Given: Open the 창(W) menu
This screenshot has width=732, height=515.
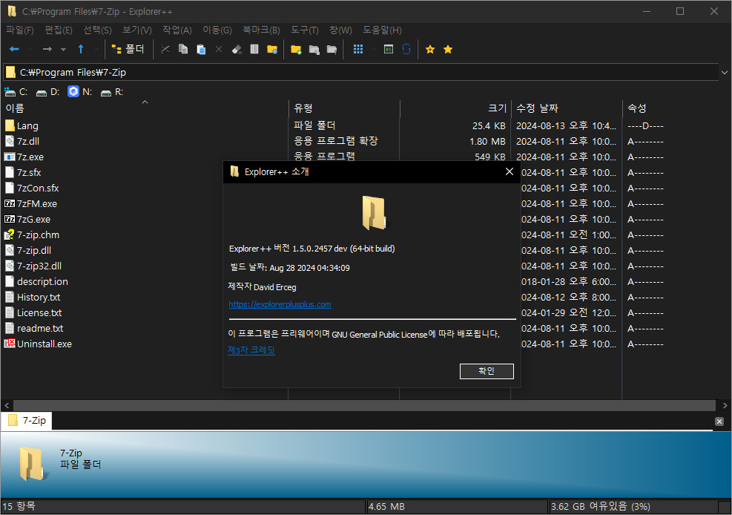Looking at the screenshot, I should [340, 30].
